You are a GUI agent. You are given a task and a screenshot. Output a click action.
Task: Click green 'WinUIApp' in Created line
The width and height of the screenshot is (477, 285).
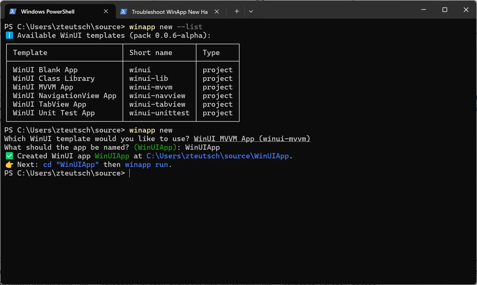(x=112, y=156)
